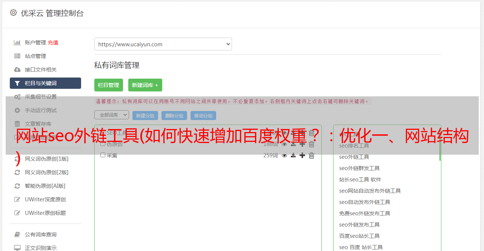Click the plus icon in the 伪原创 row
The image size is (484, 251).
click(x=302, y=144)
